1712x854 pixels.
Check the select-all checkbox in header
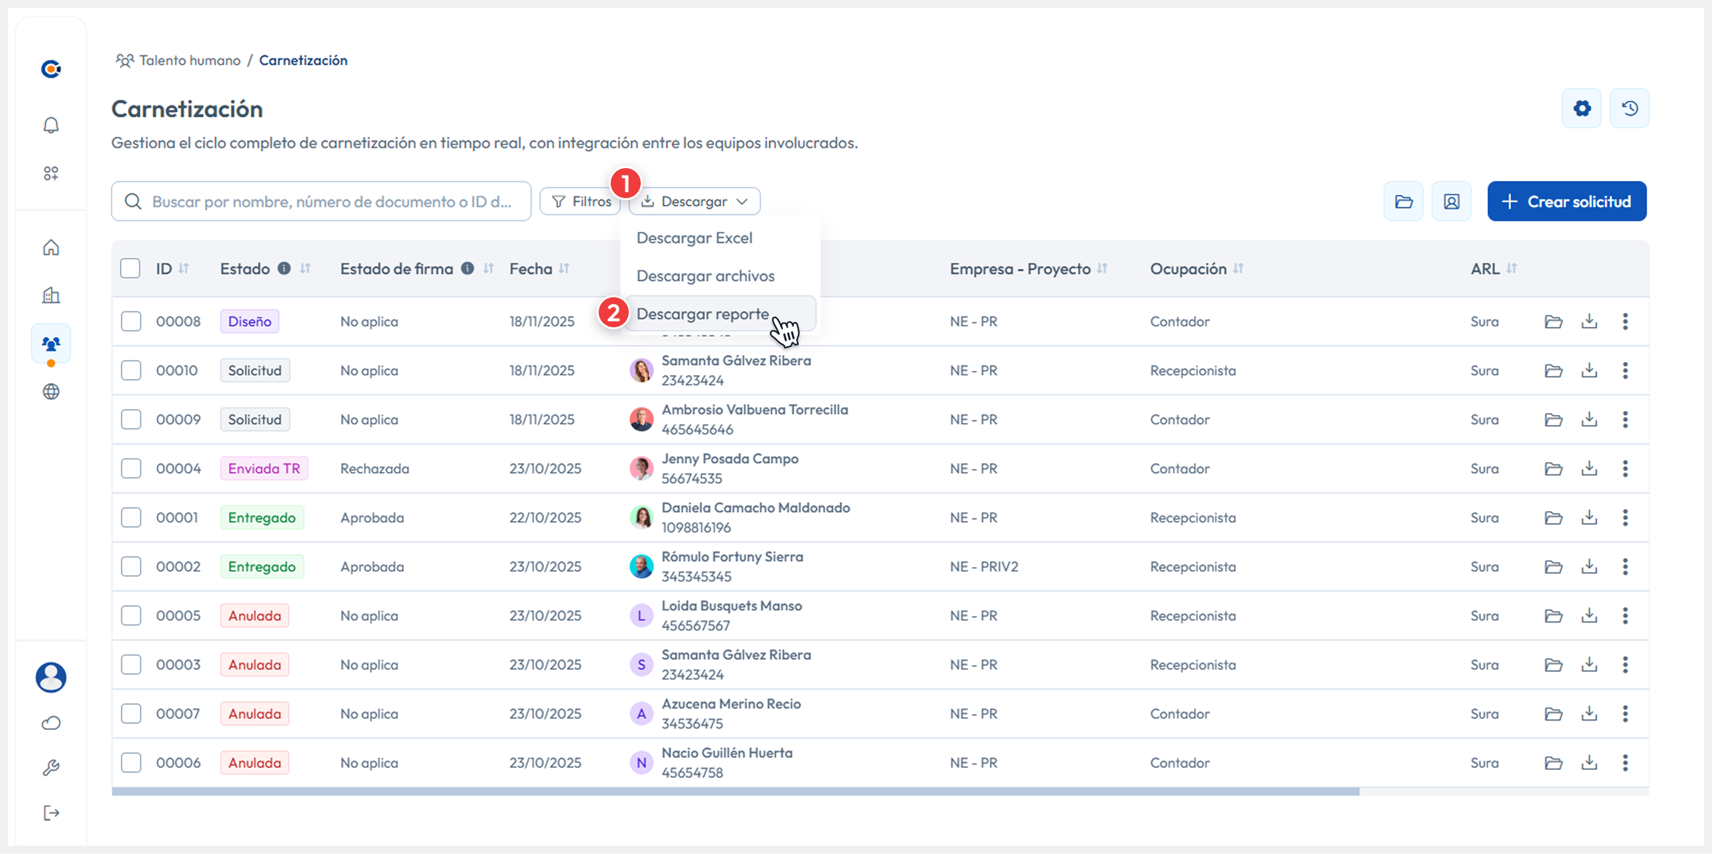[x=130, y=268]
